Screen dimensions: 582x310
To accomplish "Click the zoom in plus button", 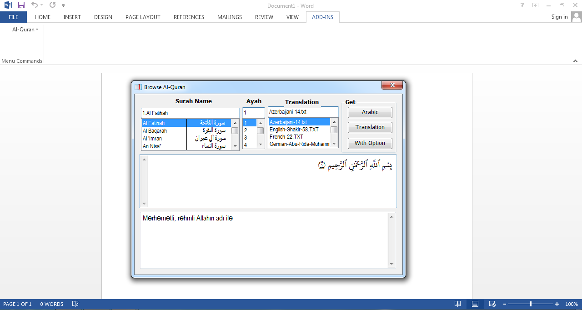I will [557, 304].
